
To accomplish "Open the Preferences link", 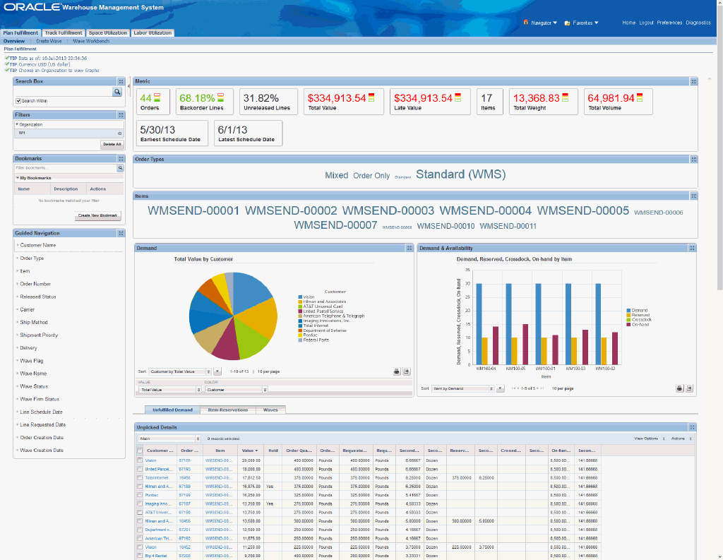I will click(x=669, y=23).
